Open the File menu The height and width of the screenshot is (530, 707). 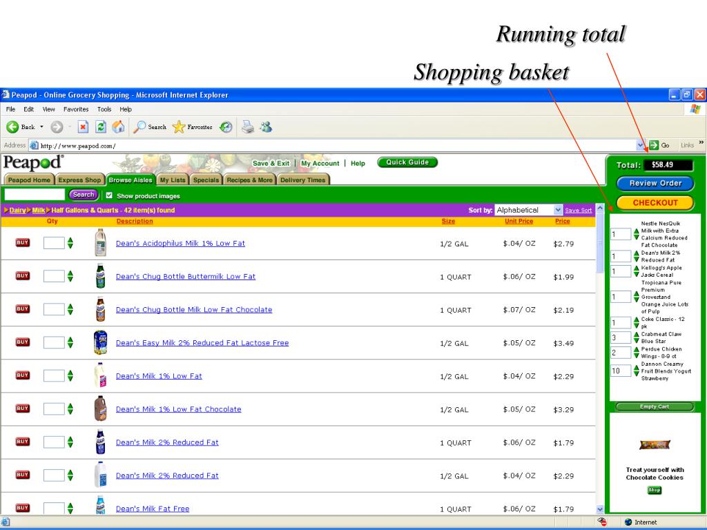pyautogui.click(x=11, y=109)
